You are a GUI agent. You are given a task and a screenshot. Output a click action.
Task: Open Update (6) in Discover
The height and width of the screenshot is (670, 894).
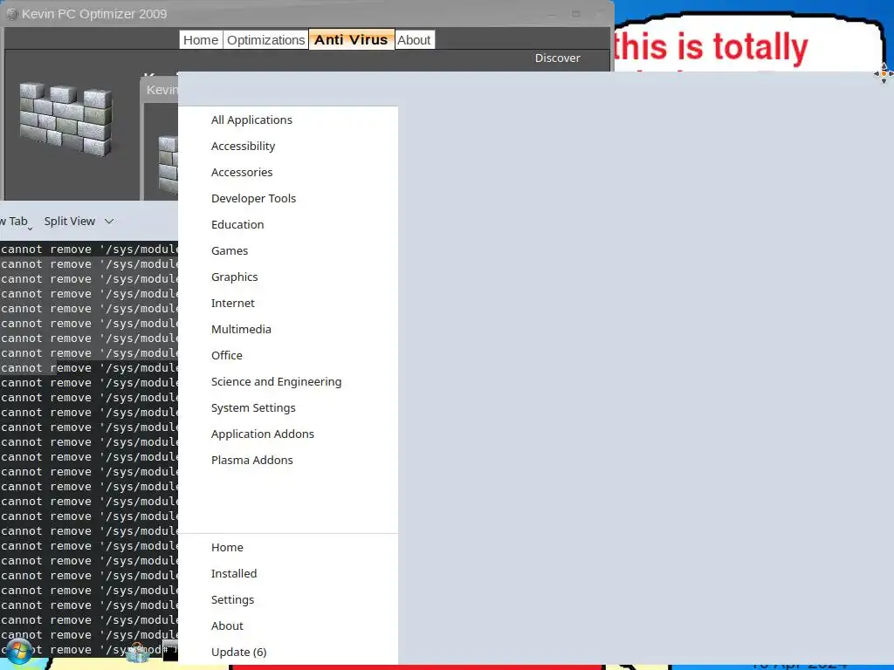point(288,653)
